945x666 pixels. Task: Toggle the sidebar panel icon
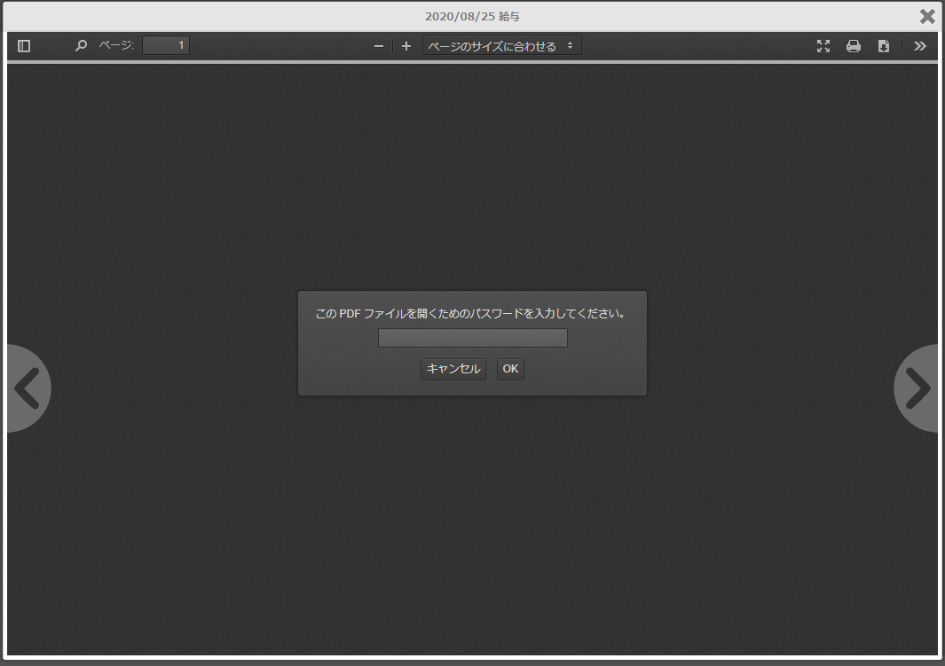pos(24,46)
